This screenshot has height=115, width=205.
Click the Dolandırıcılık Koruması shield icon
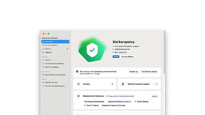coord(78,96)
